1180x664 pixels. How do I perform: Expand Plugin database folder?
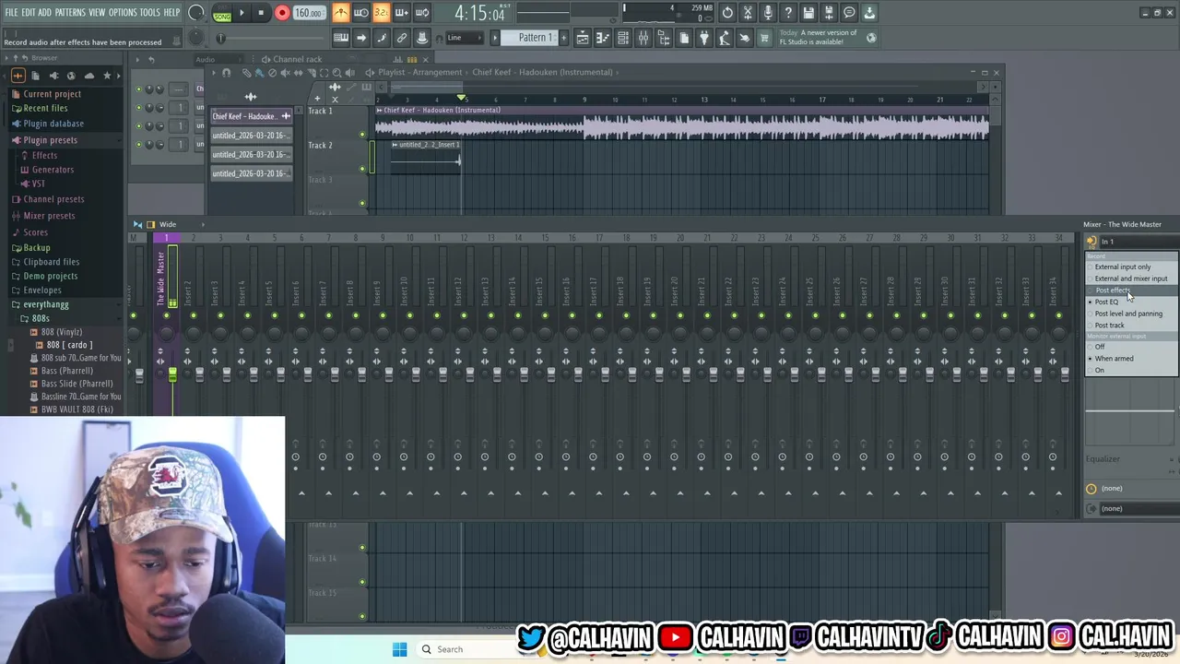(x=53, y=124)
